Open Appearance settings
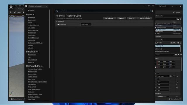The width and height of the screenshot is (187, 105). (32, 17)
